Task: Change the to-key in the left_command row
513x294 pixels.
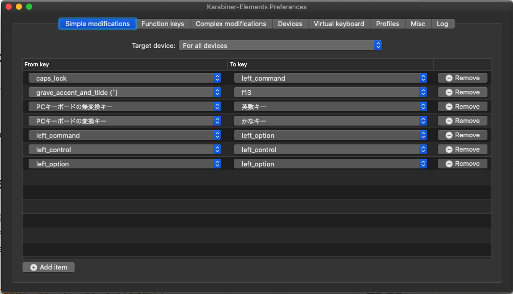Action: [x=331, y=135]
